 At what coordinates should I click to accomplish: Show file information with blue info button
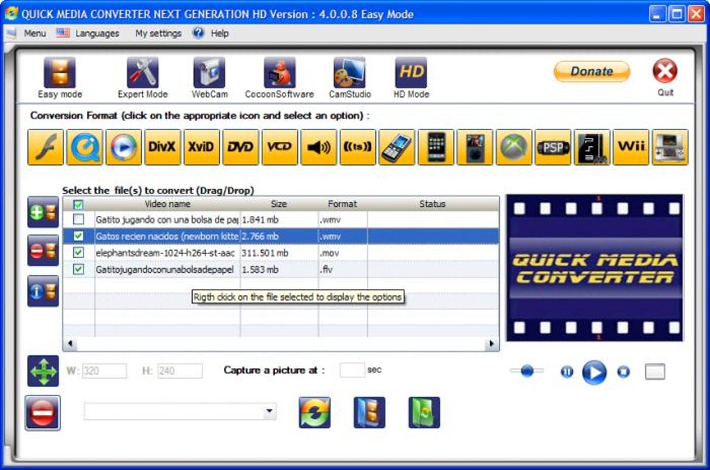click(43, 291)
